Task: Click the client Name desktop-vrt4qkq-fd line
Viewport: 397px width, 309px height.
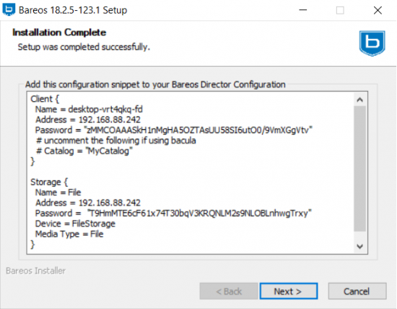Action: pyautogui.click(x=89, y=109)
